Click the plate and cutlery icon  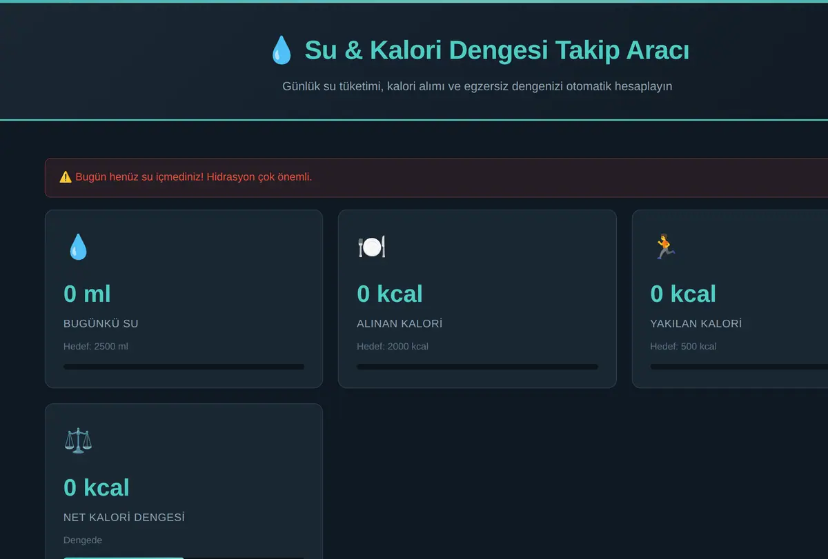(x=371, y=247)
